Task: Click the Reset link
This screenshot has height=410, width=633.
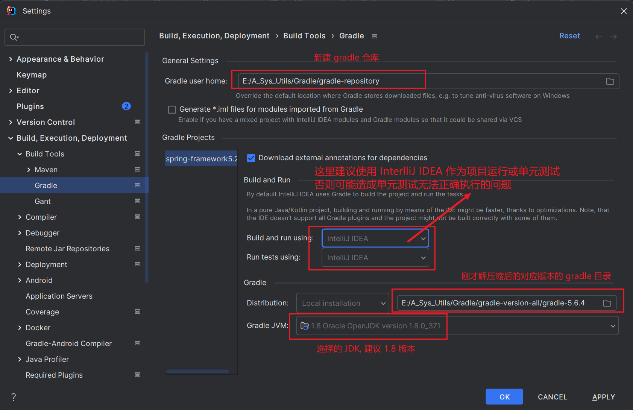Action: point(569,36)
